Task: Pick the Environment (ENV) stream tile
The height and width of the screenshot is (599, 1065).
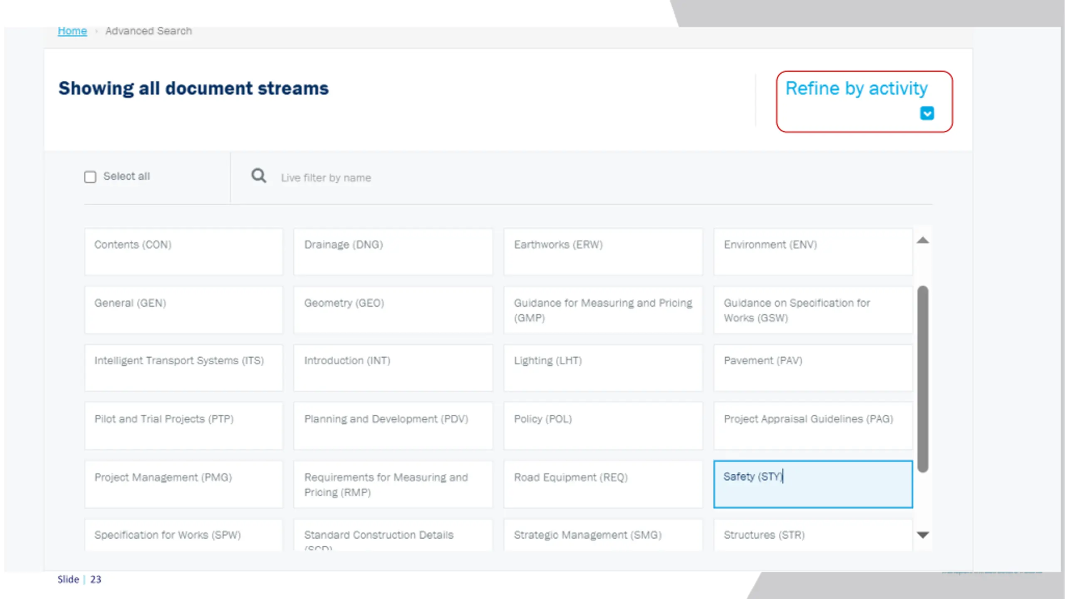Action: (x=813, y=252)
